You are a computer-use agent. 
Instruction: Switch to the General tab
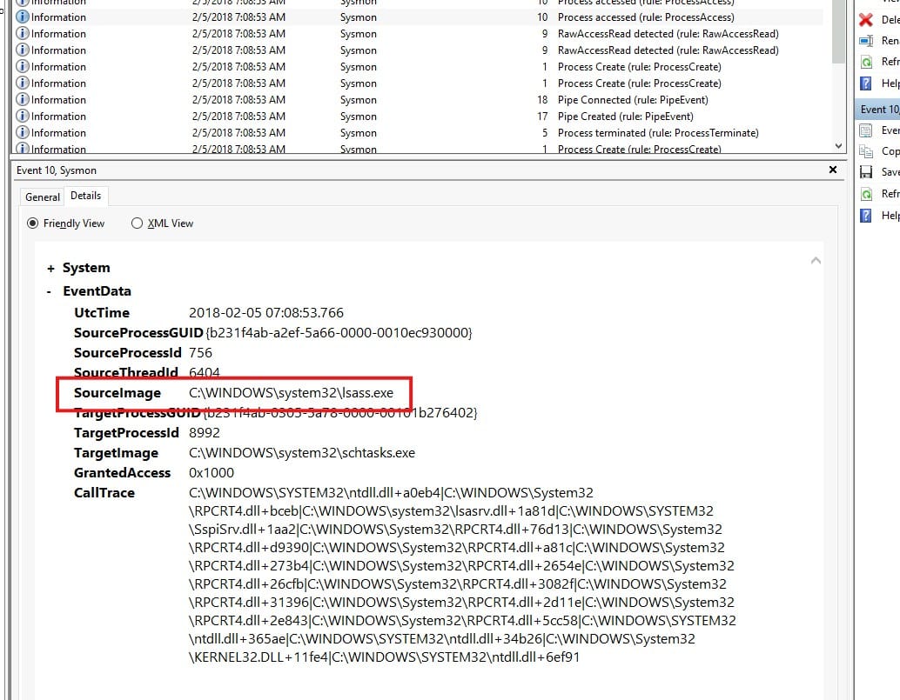click(43, 197)
